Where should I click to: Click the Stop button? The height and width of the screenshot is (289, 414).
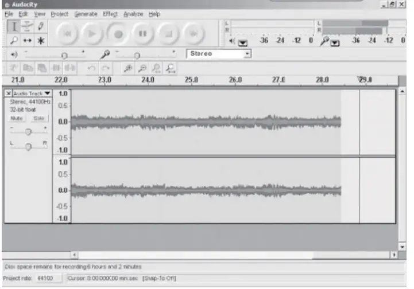[x=168, y=33]
